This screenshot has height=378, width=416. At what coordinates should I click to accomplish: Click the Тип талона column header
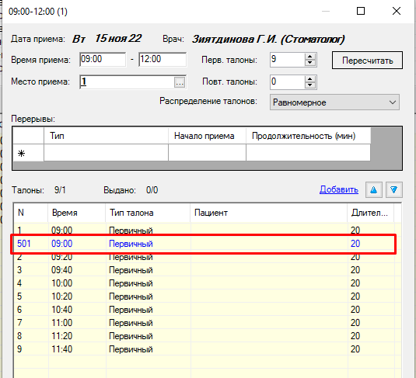(x=148, y=213)
